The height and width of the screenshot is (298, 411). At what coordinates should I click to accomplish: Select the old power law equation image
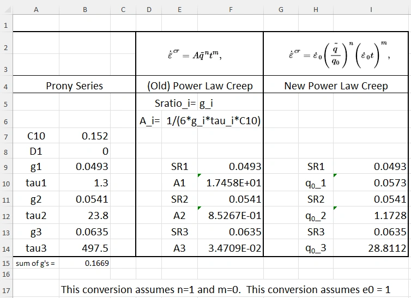[195, 54]
